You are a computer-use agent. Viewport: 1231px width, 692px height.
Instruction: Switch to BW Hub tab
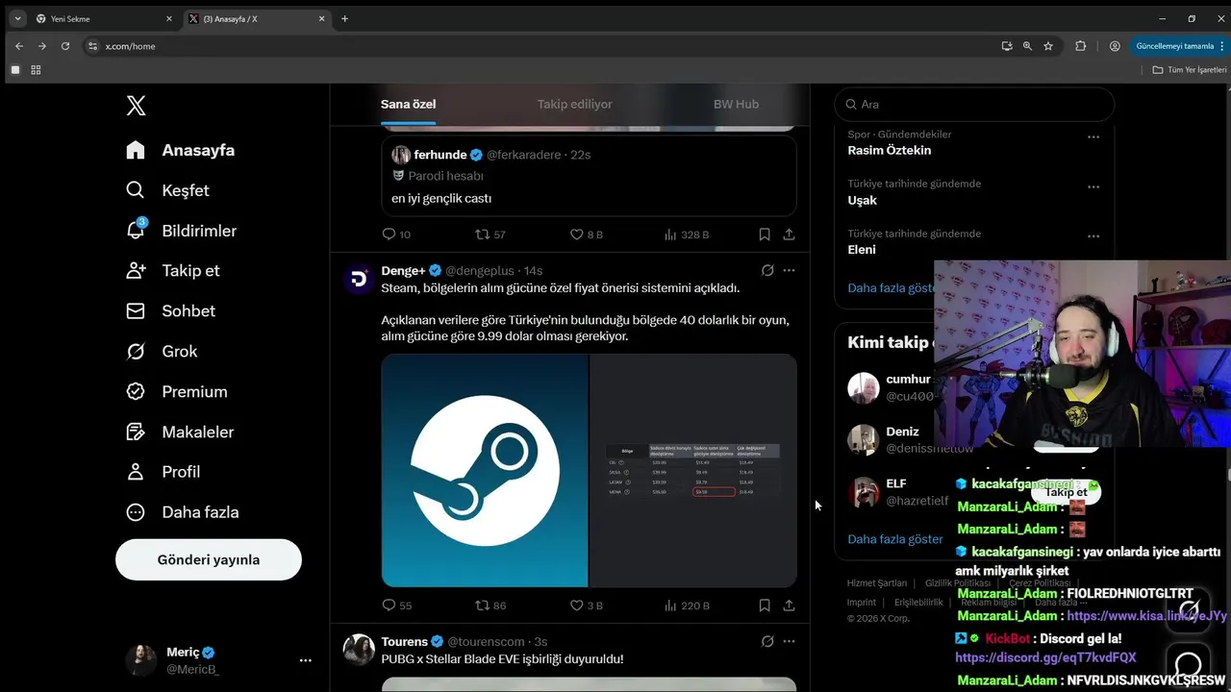736,104
